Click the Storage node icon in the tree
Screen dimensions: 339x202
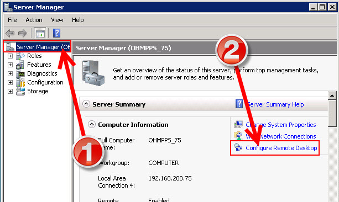point(20,91)
